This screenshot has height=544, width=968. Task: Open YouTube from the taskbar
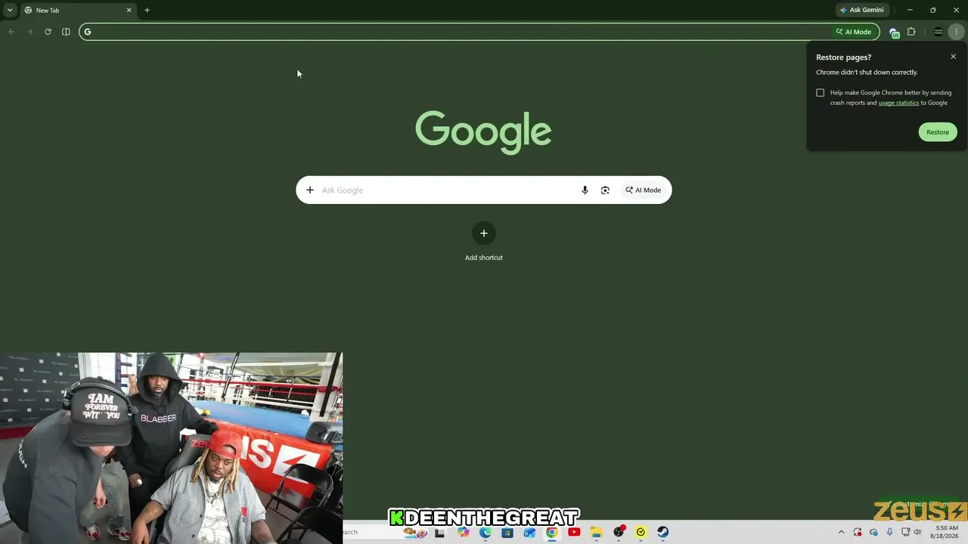(x=574, y=532)
